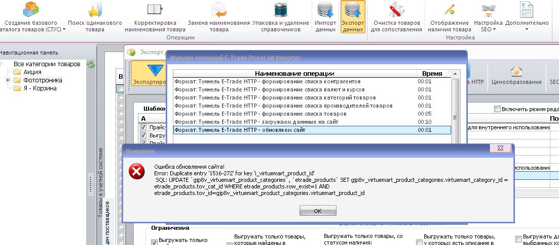This screenshot has height=245, width=559.
Task: Open Импорт данных
Action: pos(325,17)
